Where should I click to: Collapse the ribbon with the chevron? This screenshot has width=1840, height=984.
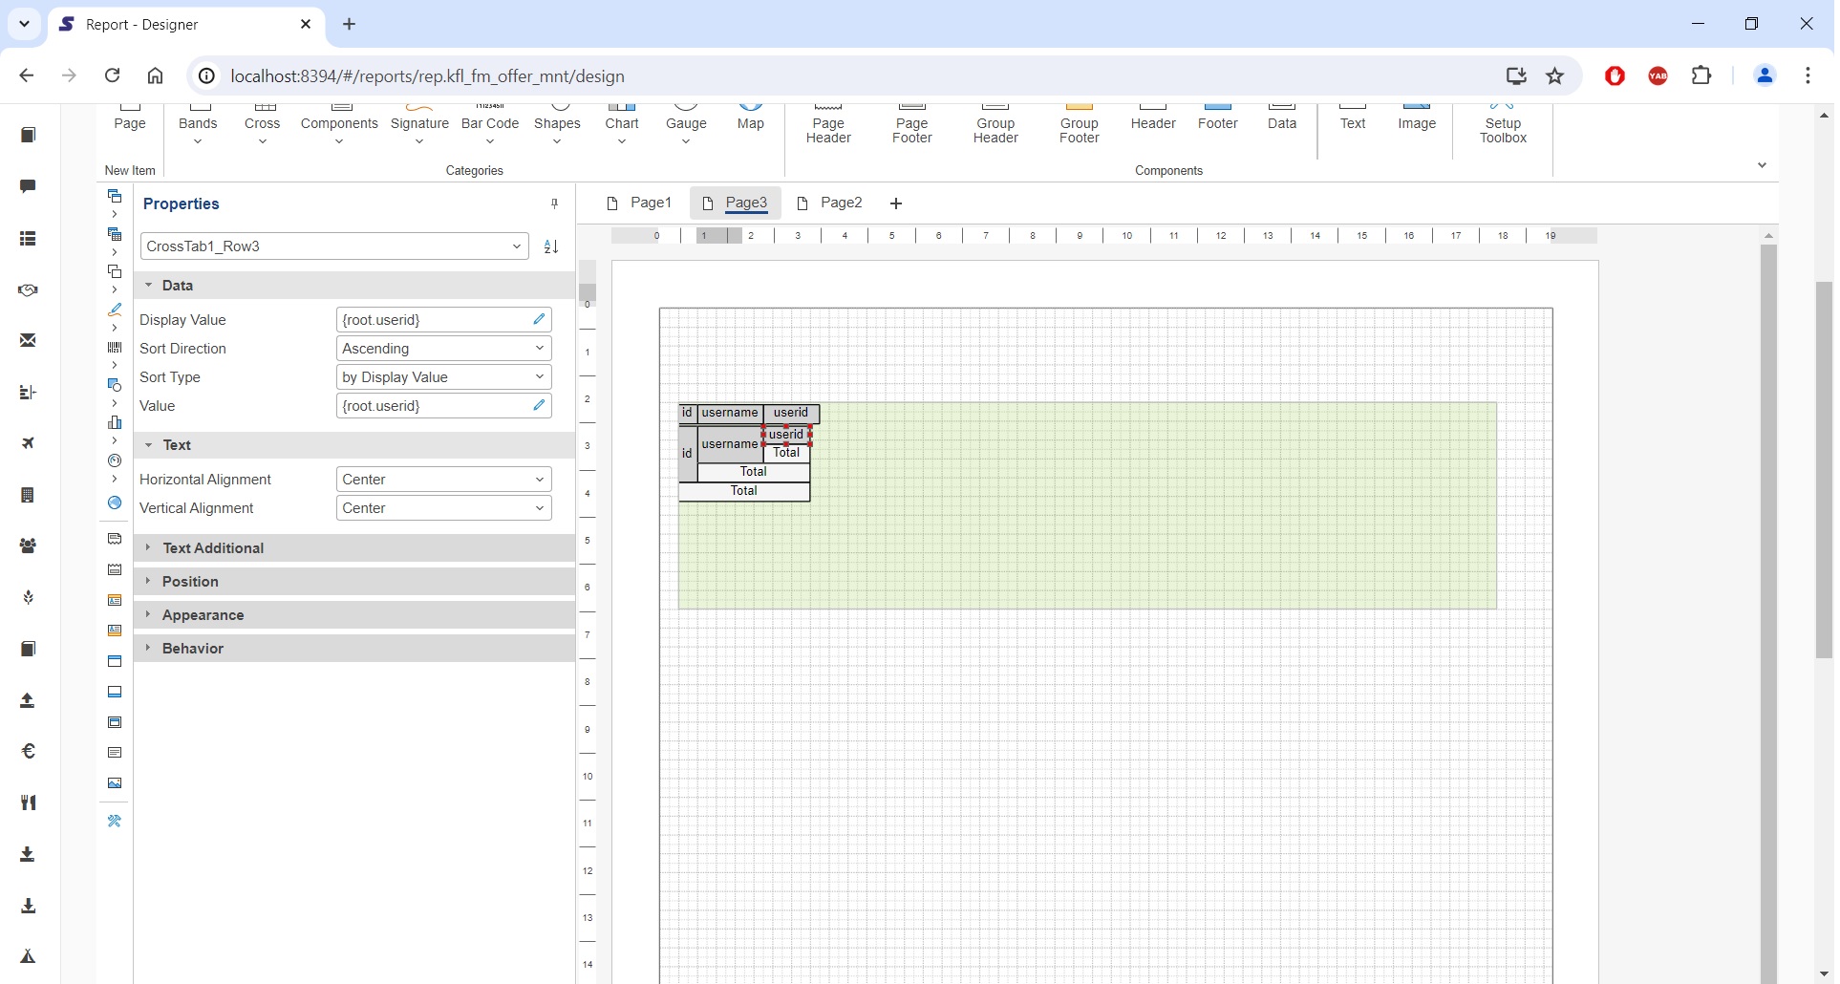1763,165
